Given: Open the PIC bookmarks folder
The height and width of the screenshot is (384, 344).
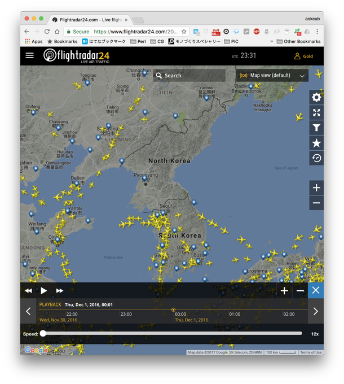Looking at the screenshot, I should coord(231,41).
